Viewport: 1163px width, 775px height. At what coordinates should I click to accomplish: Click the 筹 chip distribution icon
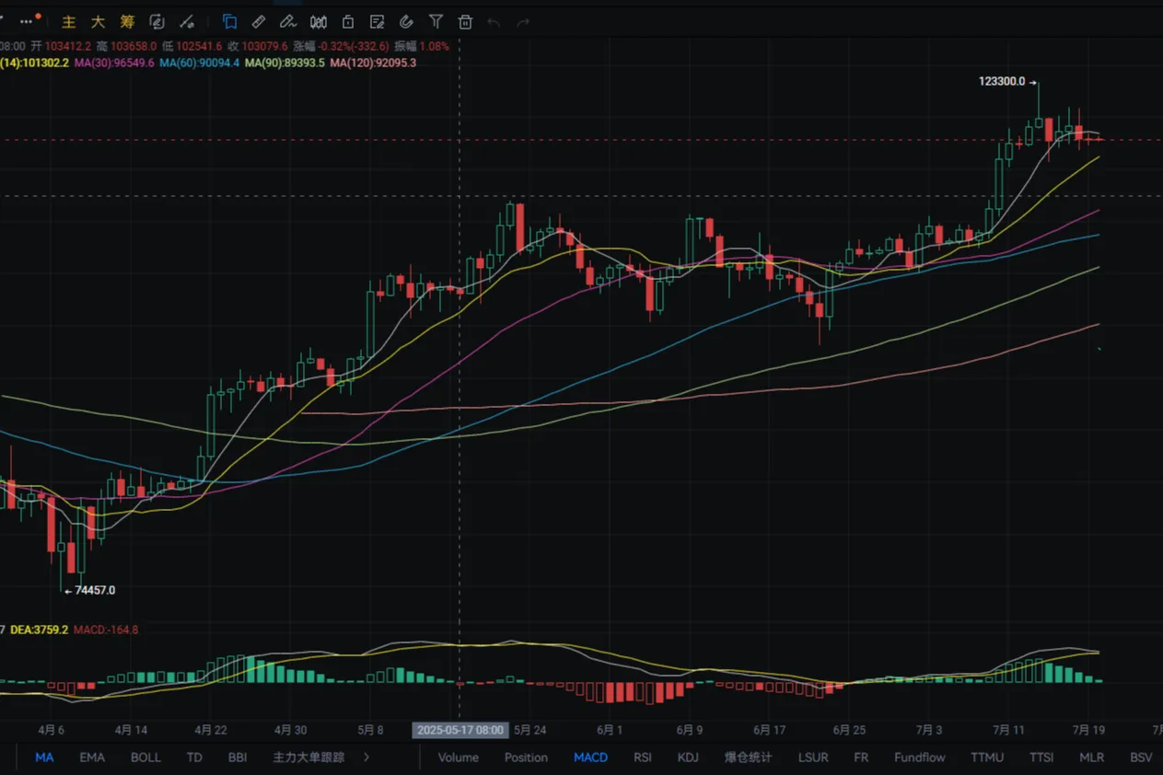click(127, 21)
